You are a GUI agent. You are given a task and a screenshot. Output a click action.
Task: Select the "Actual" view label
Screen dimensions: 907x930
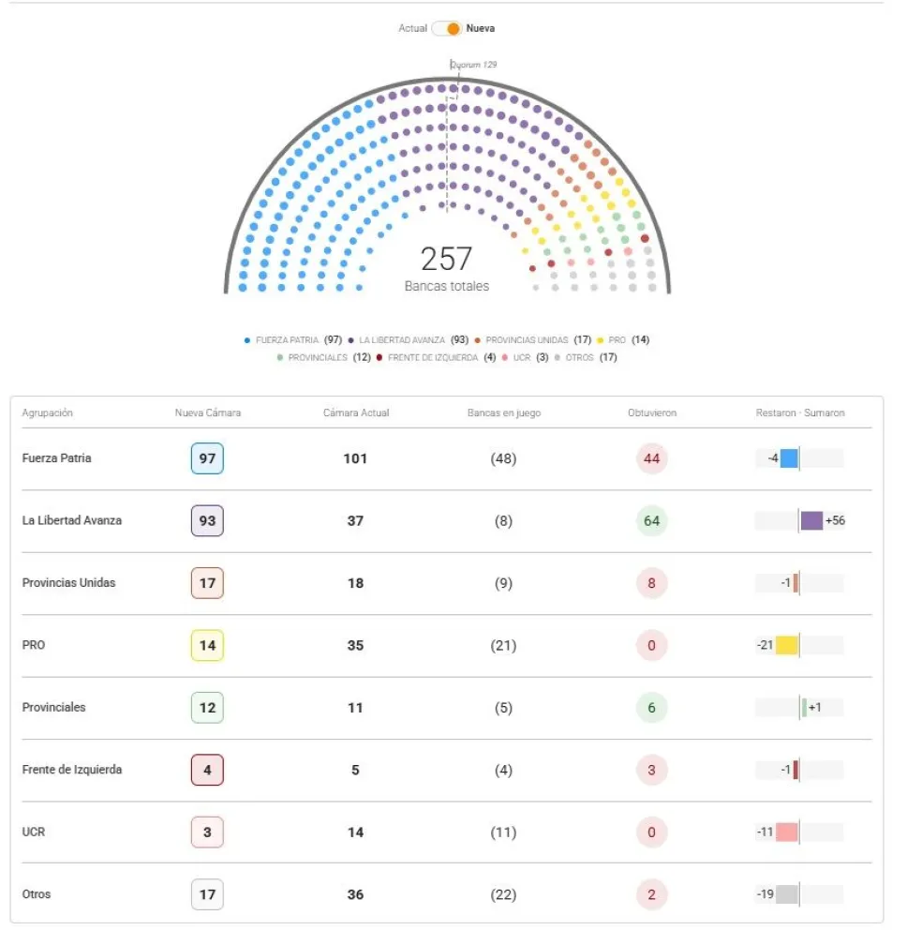pos(412,28)
